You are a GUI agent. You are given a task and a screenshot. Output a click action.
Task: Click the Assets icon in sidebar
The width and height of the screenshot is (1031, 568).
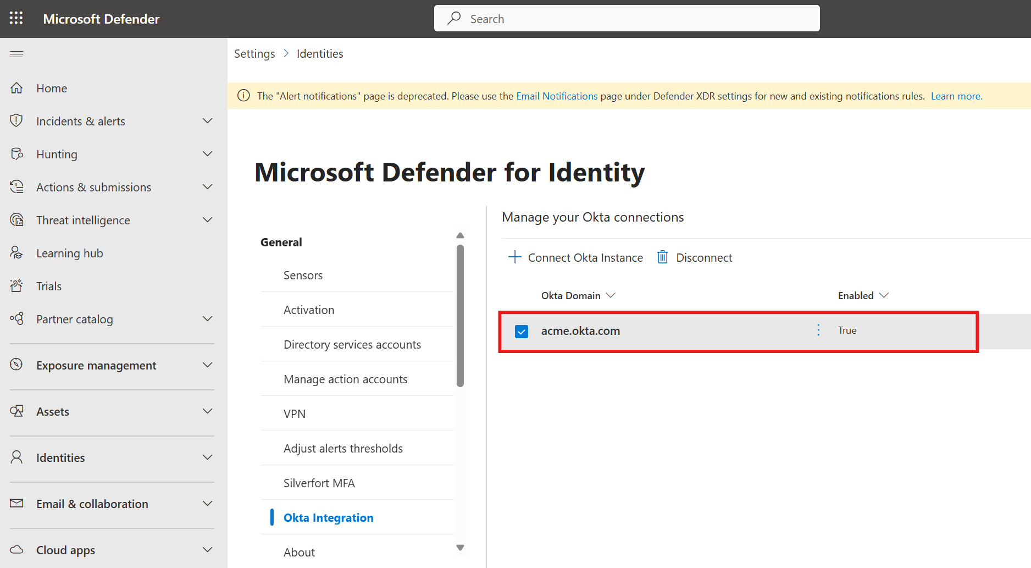tap(16, 411)
